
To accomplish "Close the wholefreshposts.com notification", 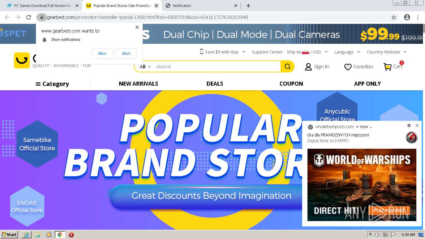I will [x=417, y=125].
